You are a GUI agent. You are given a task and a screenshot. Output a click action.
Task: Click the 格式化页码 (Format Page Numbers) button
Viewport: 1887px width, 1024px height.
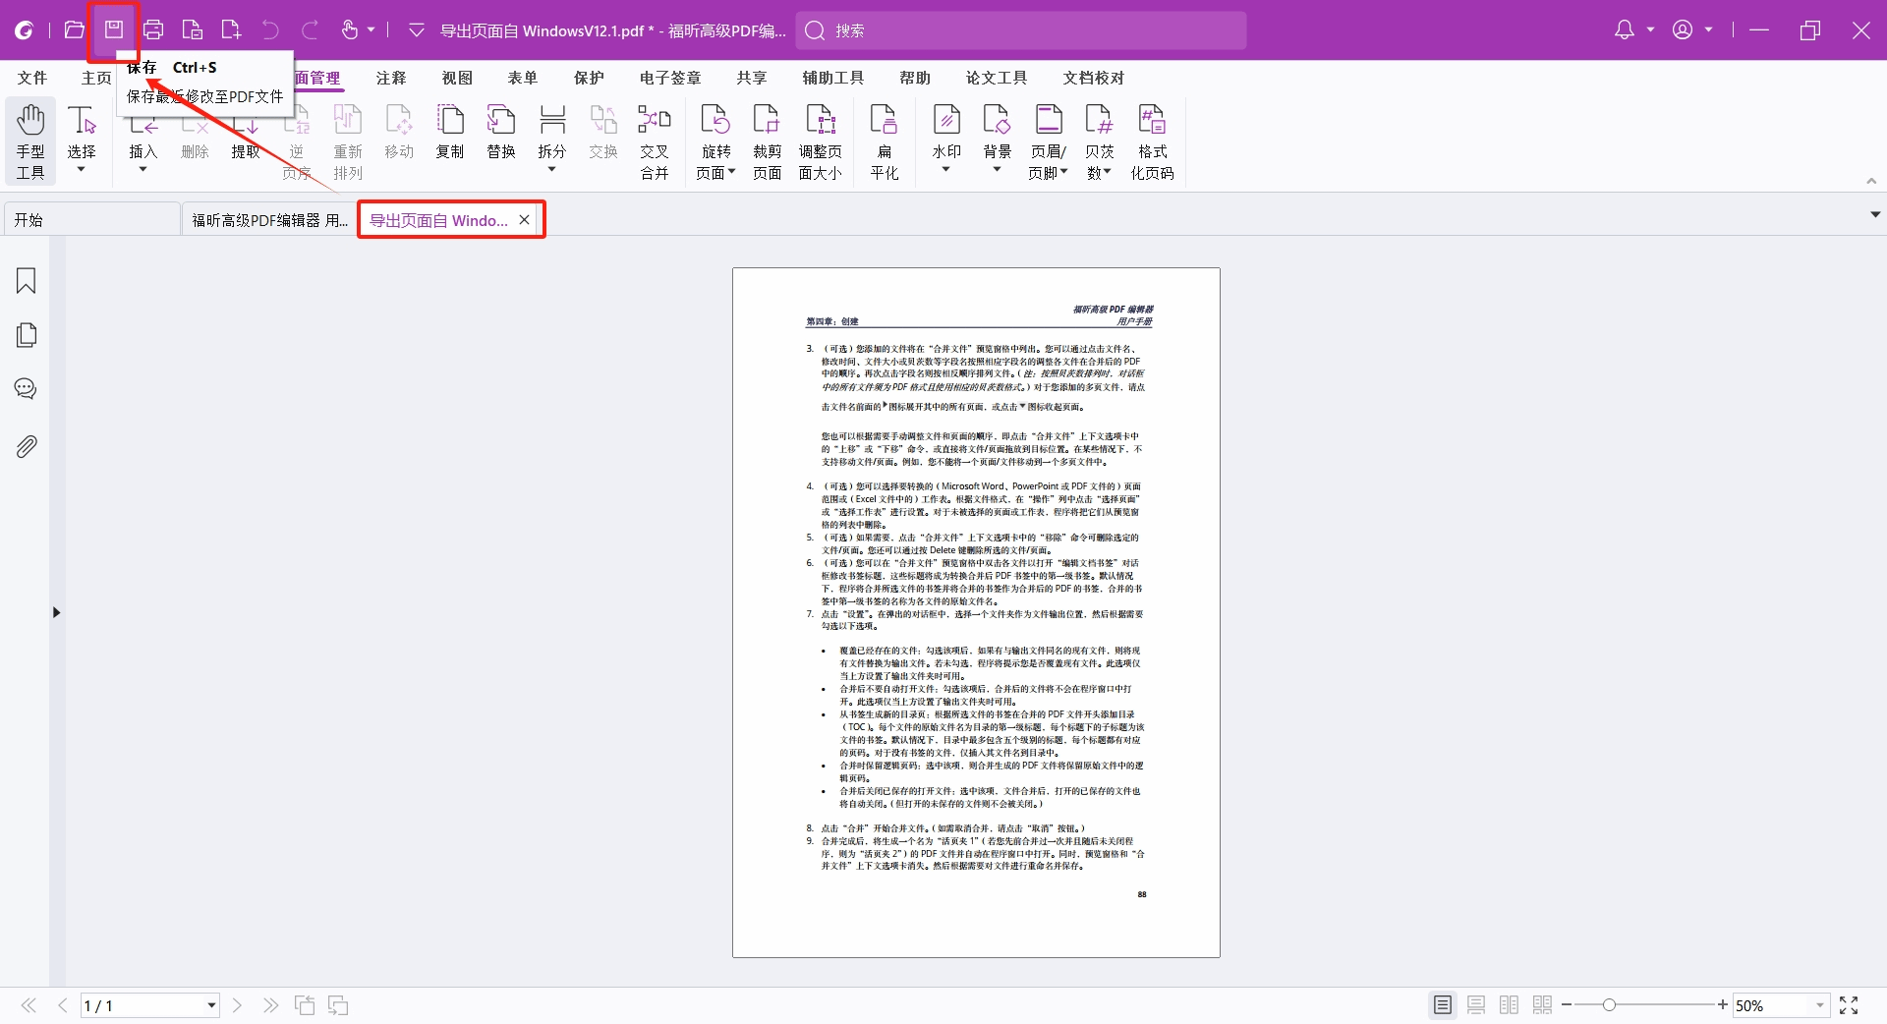(1152, 142)
